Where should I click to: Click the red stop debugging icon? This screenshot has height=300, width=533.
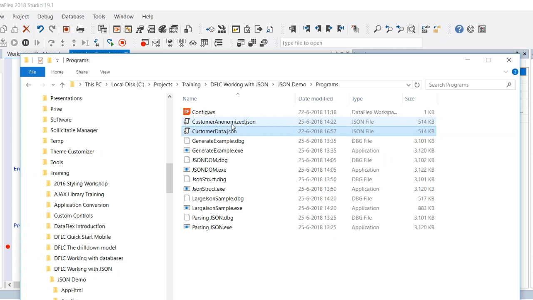[122, 42]
